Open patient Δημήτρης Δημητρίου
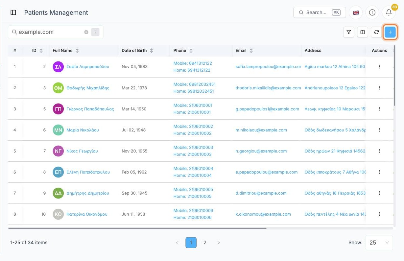This screenshot has width=404, height=261. tap(87, 193)
